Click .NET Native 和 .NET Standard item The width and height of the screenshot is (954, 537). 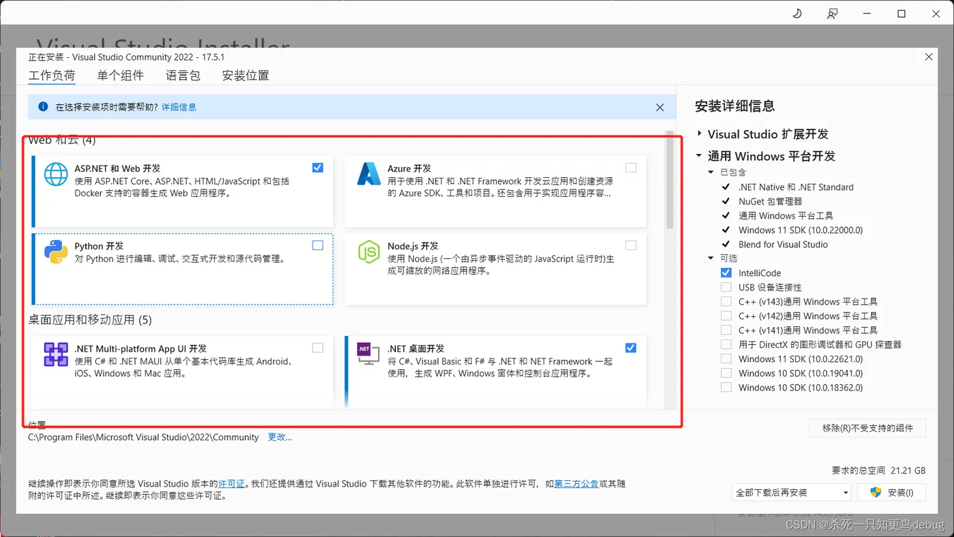796,187
